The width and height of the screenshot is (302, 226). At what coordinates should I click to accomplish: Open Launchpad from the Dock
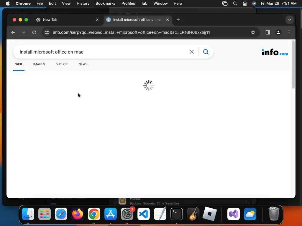(x=45, y=214)
